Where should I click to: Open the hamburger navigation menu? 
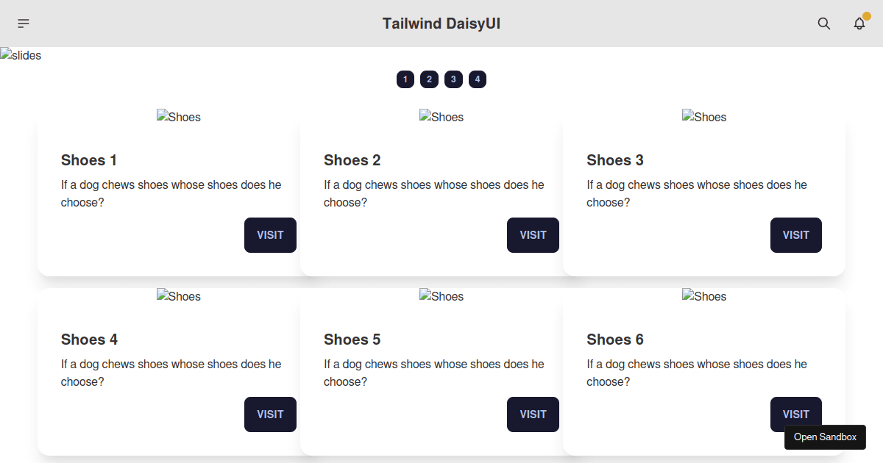point(23,23)
